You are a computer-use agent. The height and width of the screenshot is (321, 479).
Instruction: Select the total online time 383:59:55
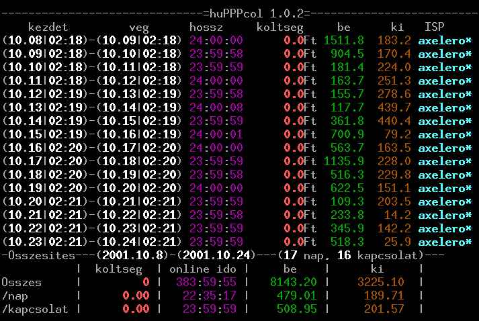(x=206, y=283)
